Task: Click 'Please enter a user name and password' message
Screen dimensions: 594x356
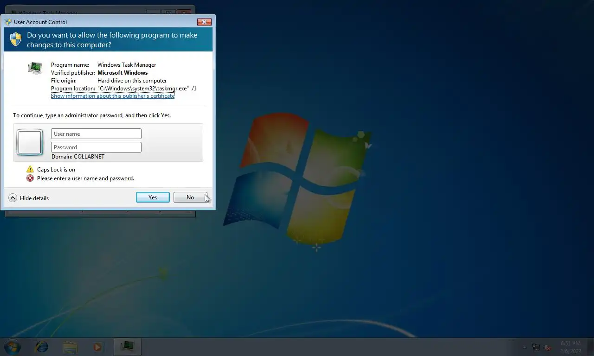Action: pyautogui.click(x=85, y=178)
